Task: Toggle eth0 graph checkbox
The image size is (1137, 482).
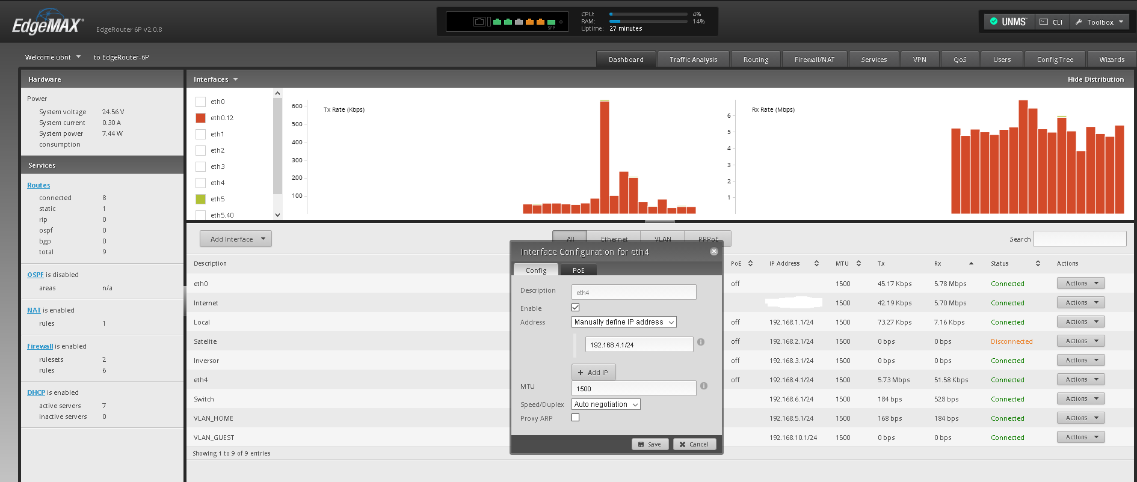Action: click(x=201, y=102)
